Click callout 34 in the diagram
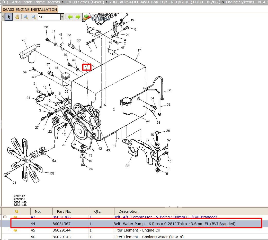The height and width of the screenshot is (240, 268). point(152,98)
